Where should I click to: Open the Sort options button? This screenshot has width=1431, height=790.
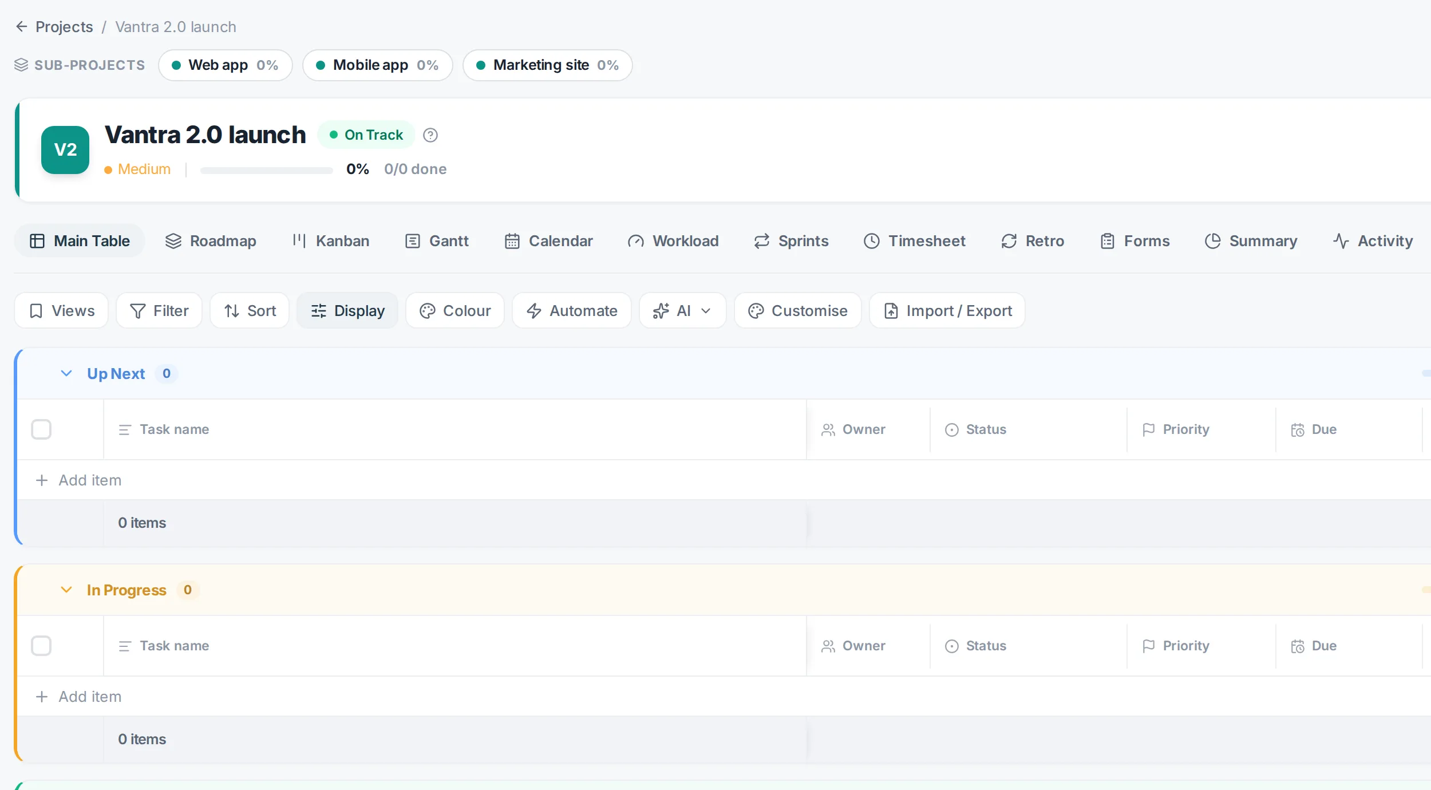point(250,310)
